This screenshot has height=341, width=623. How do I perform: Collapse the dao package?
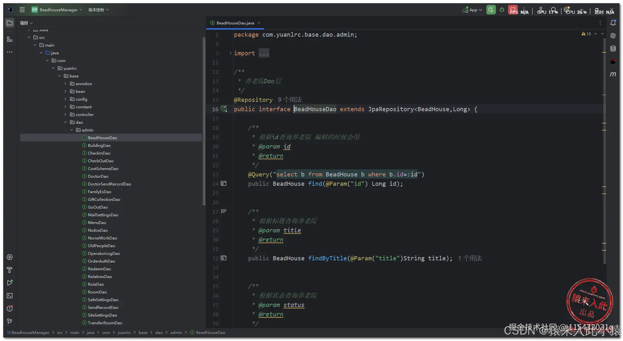click(x=65, y=122)
